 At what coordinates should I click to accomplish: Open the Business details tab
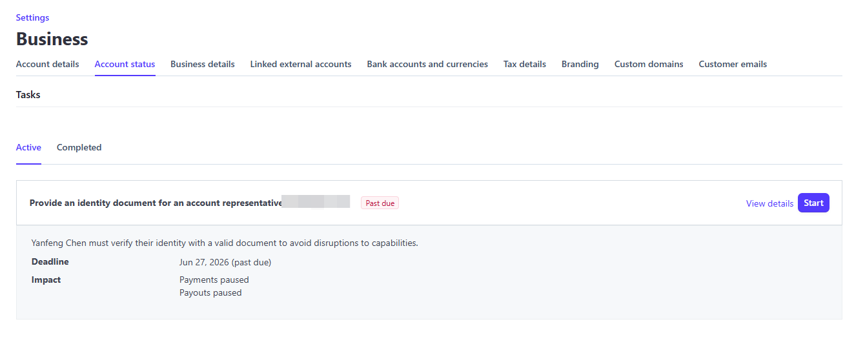203,64
